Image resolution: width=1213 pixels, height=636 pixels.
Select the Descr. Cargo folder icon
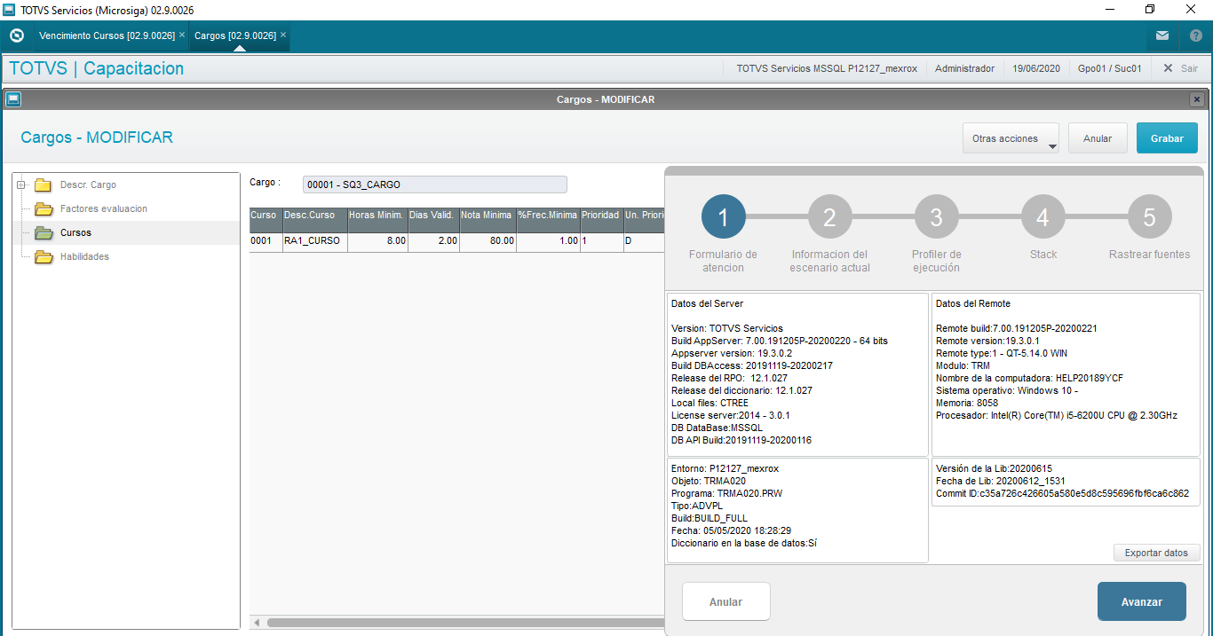point(43,185)
